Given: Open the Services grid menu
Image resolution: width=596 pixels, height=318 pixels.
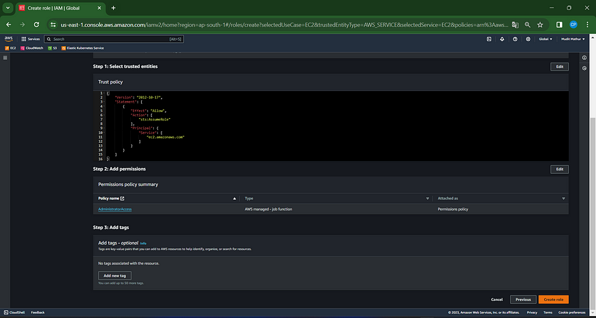Looking at the screenshot, I should point(31,39).
